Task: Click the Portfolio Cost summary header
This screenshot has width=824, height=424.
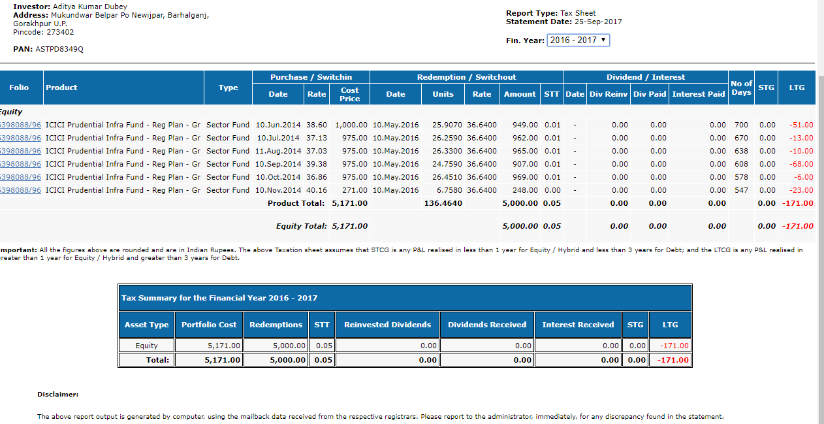Action: point(209,325)
